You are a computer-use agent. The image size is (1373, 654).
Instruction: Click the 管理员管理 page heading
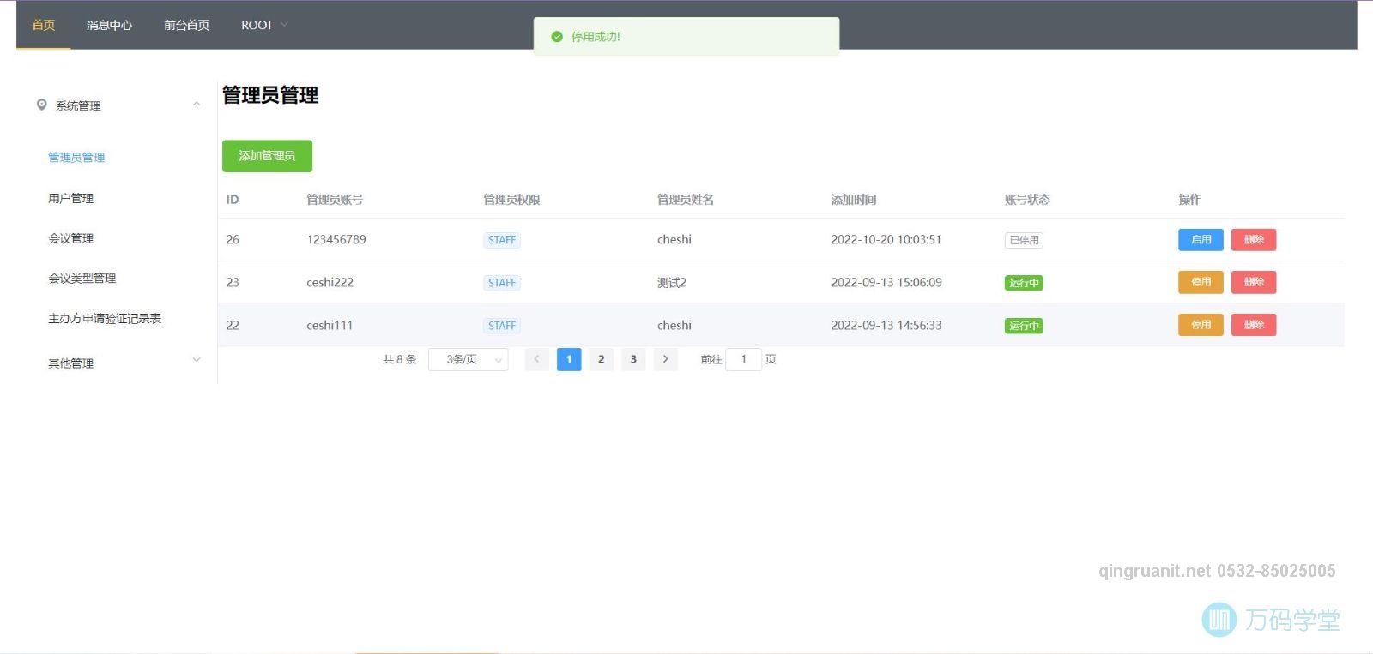(270, 95)
